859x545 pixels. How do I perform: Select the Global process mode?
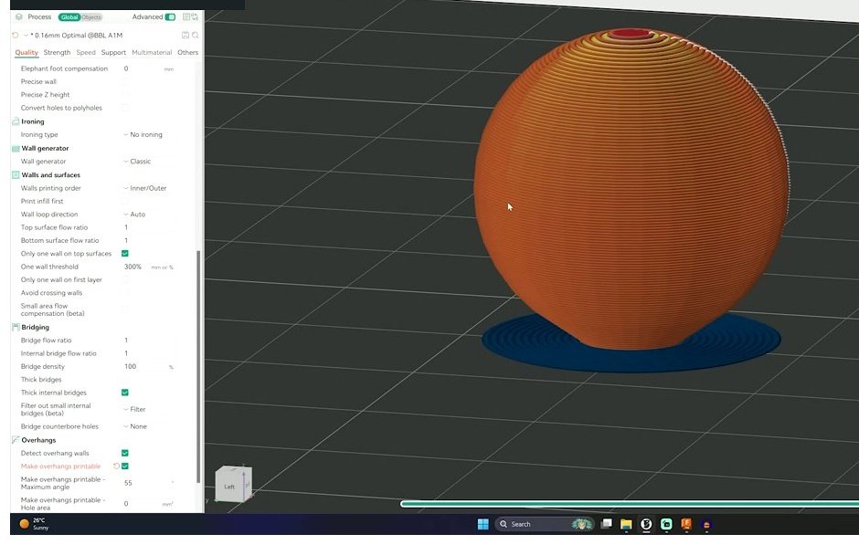69,17
